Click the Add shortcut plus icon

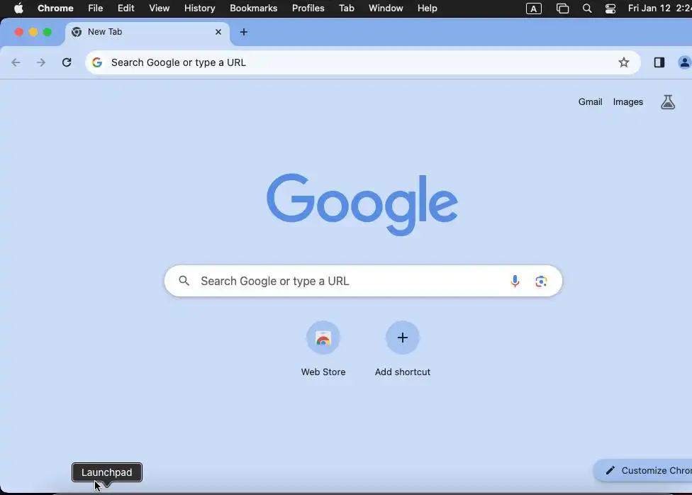point(403,338)
